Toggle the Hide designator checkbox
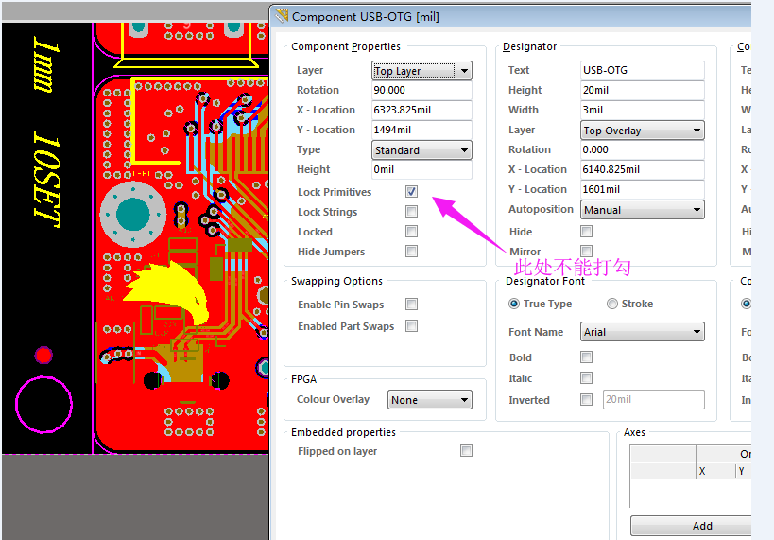774x540 pixels. 587,232
